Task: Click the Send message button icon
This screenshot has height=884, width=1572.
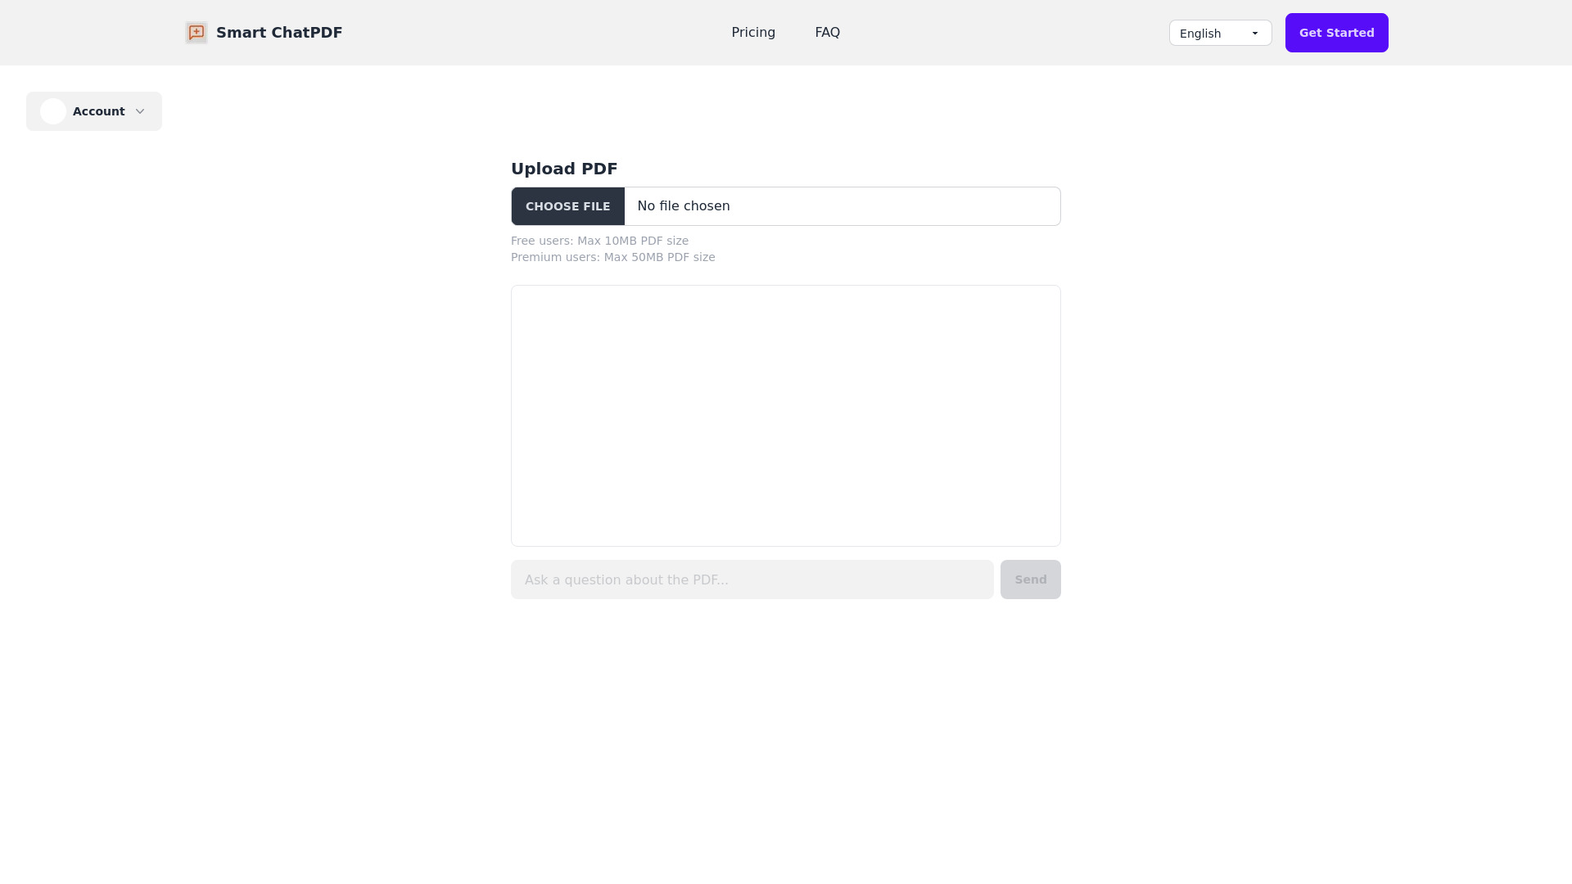Action: pos(1030,580)
